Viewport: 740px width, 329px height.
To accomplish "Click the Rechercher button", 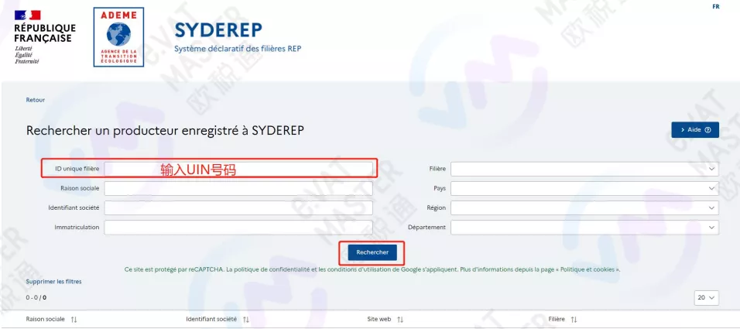I will pos(372,252).
